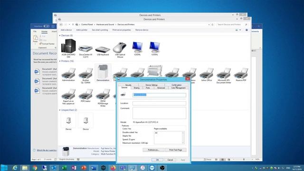Screen dimensions: 304x171
Task: Switch to the Ports tab
Action: [148, 88]
